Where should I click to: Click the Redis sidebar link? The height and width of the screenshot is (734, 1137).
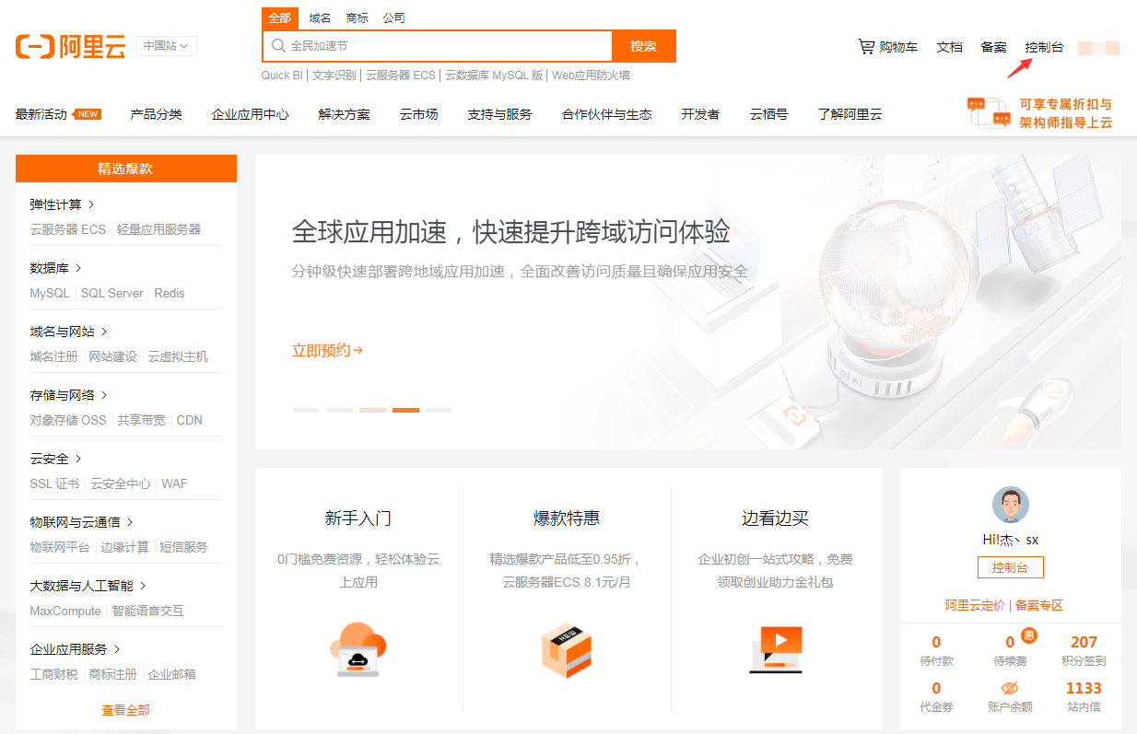[170, 293]
